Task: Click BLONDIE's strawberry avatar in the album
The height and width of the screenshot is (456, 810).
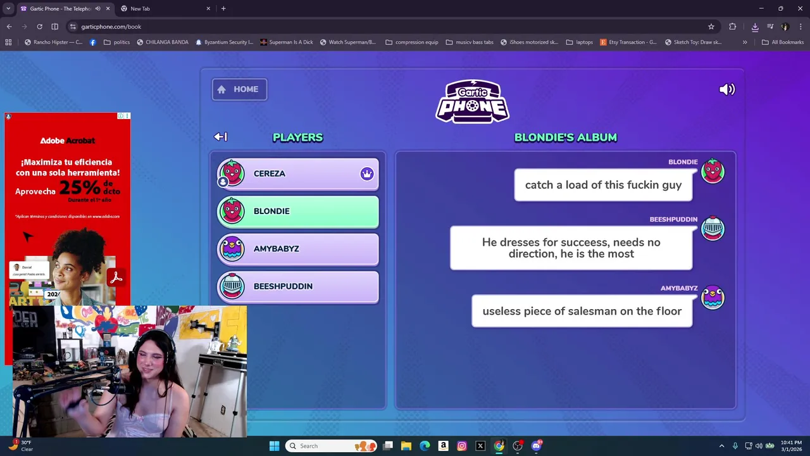Action: click(x=713, y=172)
